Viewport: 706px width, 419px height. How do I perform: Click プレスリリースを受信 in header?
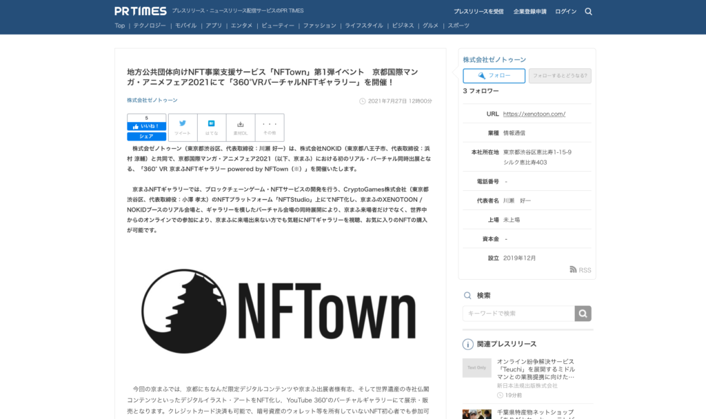click(478, 12)
